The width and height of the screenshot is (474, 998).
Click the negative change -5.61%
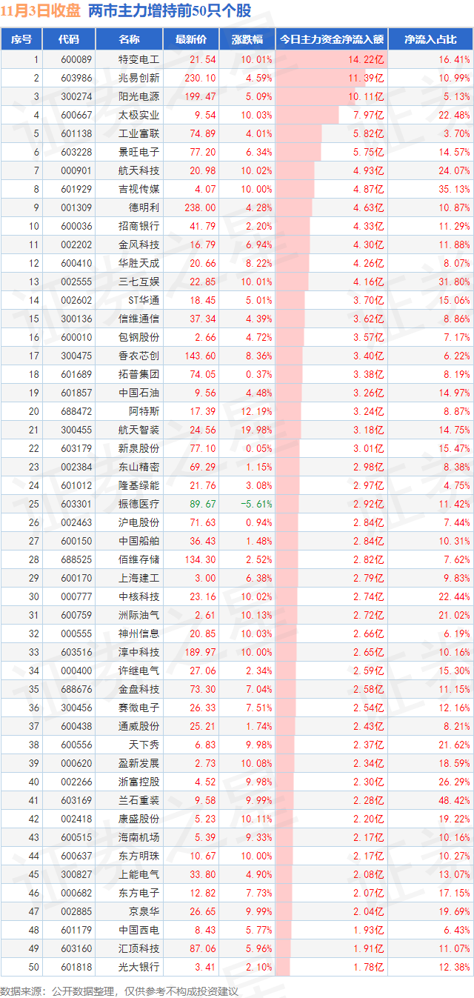(256, 504)
